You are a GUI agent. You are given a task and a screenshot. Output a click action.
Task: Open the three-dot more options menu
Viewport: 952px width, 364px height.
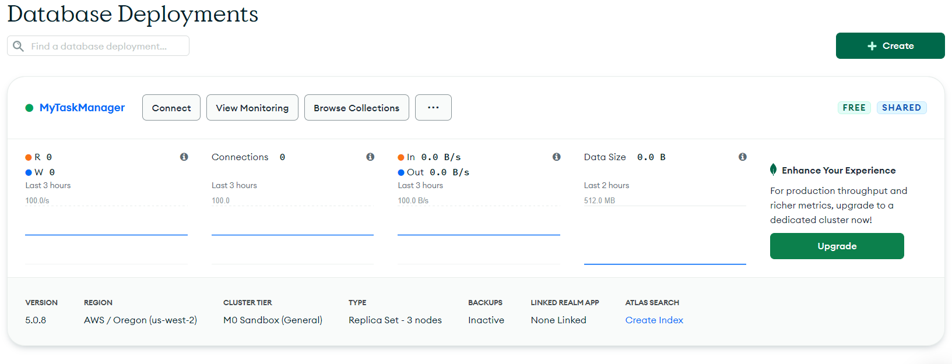[x=433, y=108]
